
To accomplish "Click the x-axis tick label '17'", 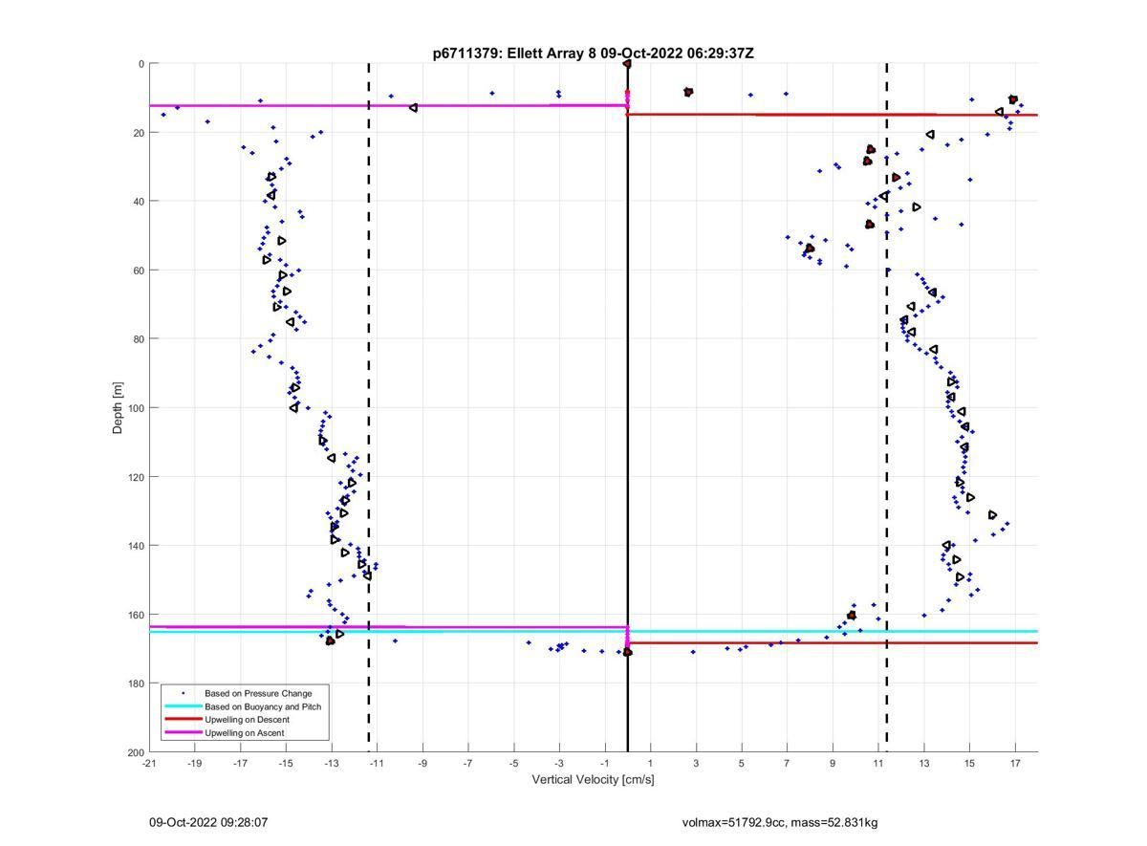I will [1015, 763].
